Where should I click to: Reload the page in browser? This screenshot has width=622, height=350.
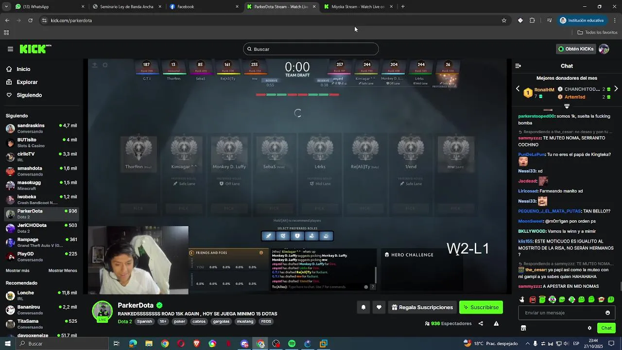(x=30, y=20)
